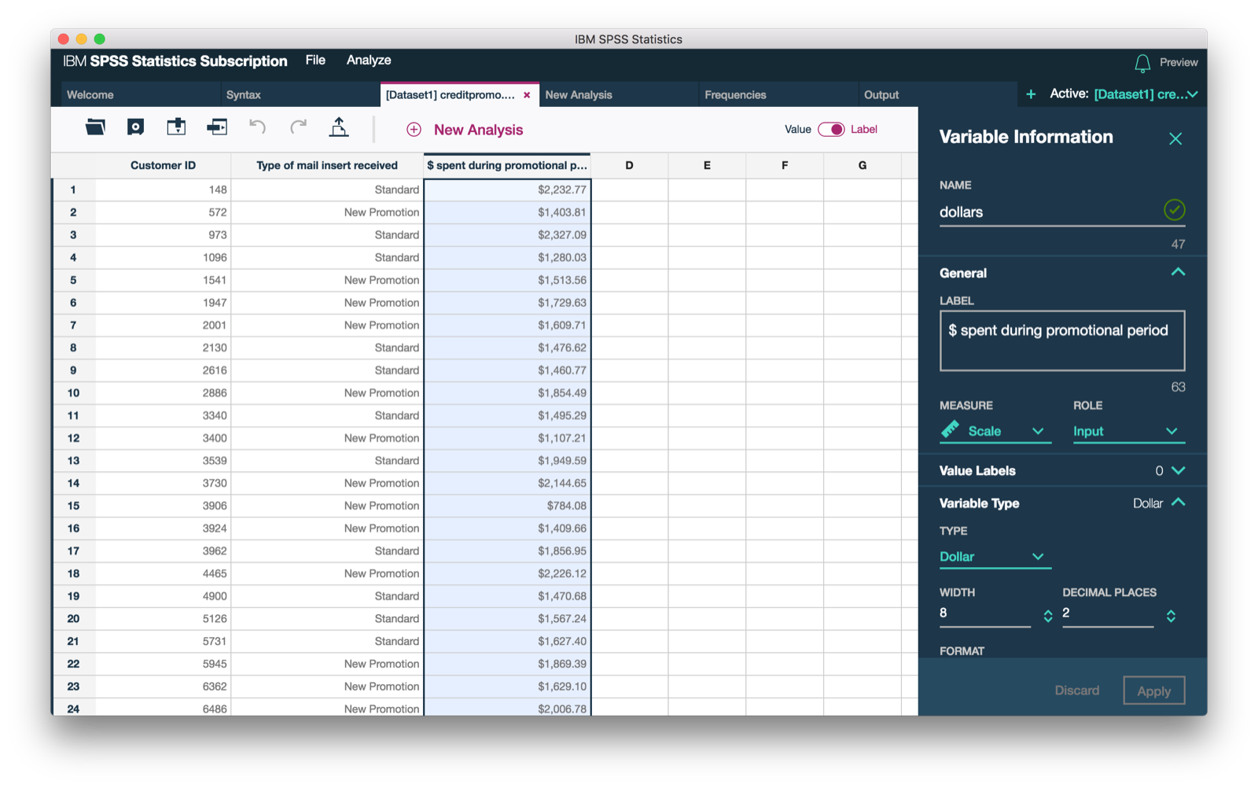Open the Analyze menu
The image size is (1258, 788).
tap(369, 61)
